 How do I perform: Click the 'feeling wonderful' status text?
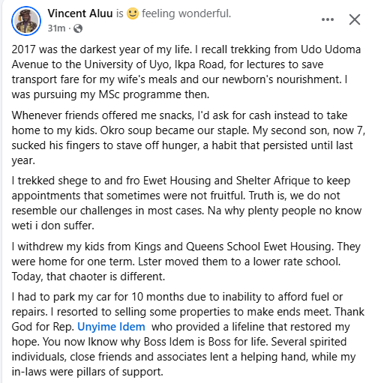point(186,13)
